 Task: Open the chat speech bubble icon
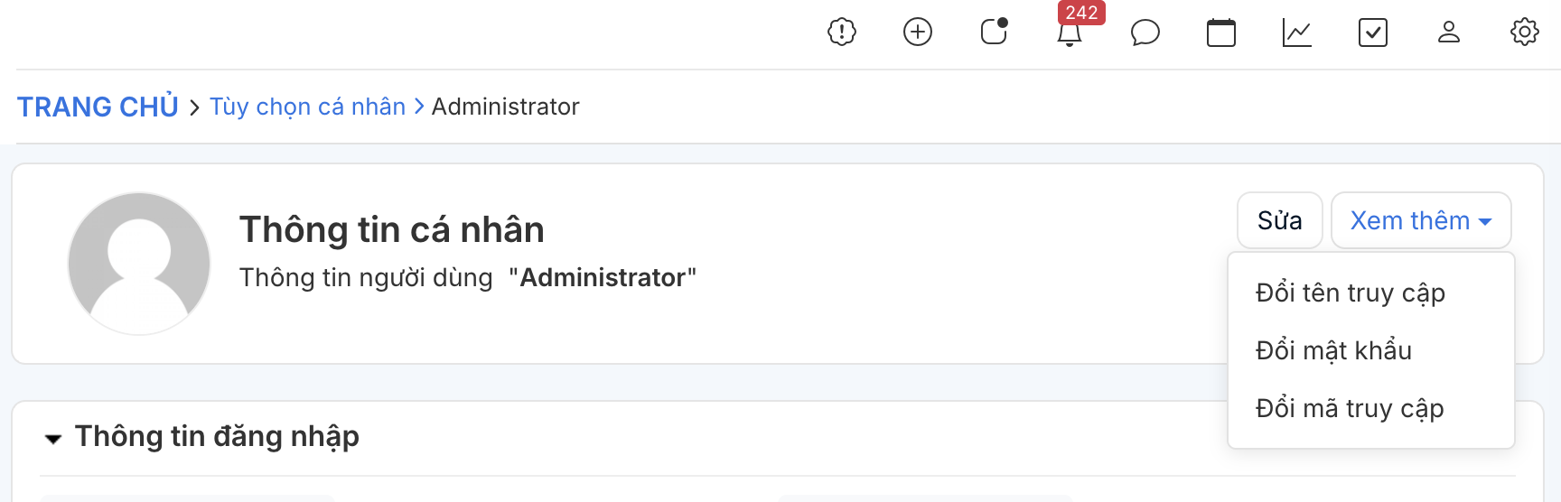1145,33
